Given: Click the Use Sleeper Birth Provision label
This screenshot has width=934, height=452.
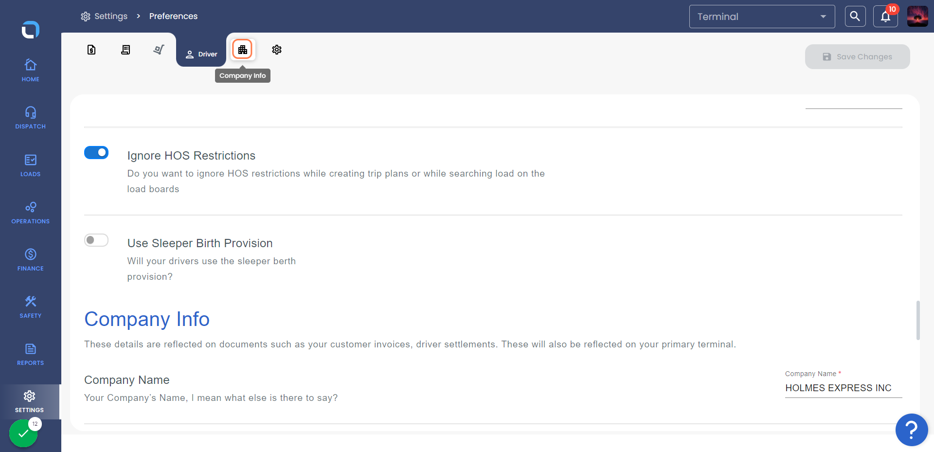Looking at the screenshot, I should click(x=200, y=243).
